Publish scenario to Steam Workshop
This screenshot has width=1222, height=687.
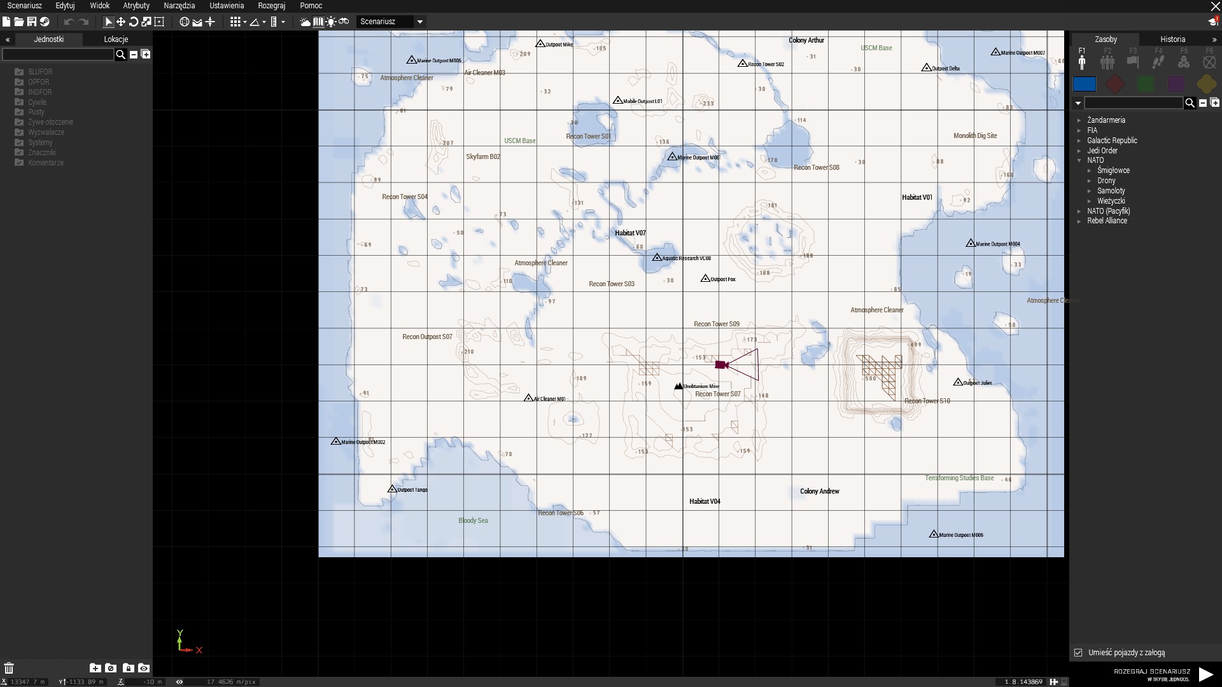click(x=45, y=22)
